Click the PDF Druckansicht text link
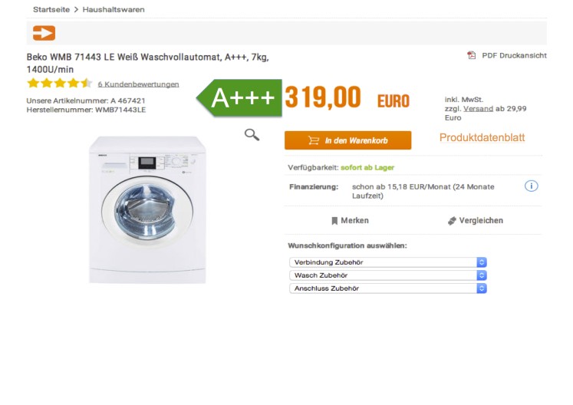The width and height of the screenshot is (573, 405). tap(514, 55)
